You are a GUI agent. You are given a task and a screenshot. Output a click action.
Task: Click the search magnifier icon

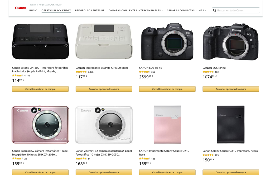point(215,11)
